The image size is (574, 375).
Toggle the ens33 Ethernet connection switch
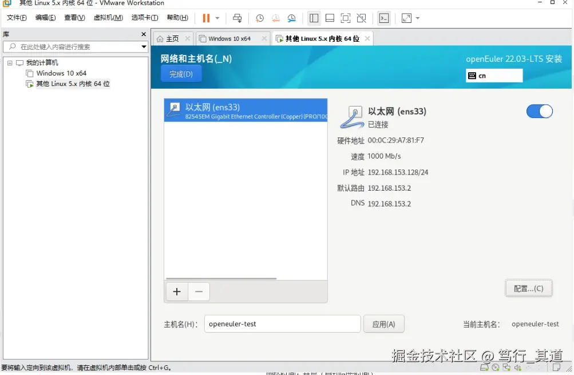pos(540,111)
